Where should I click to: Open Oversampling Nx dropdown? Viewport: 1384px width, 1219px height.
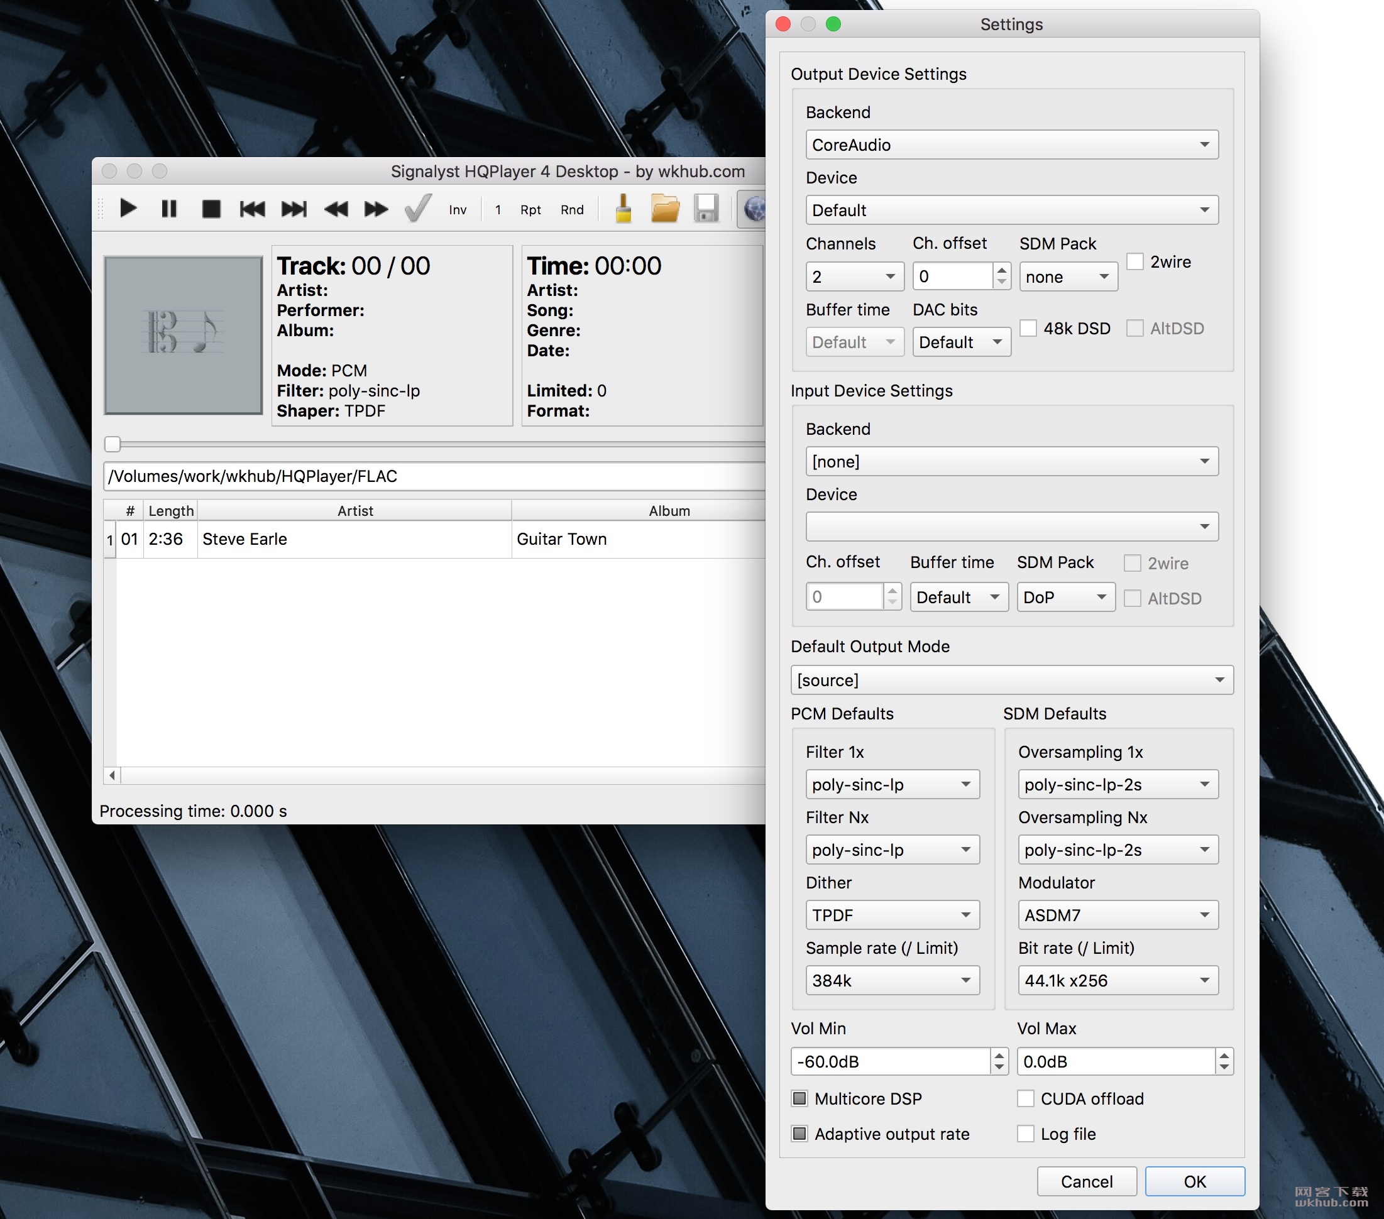[1118, 850]
